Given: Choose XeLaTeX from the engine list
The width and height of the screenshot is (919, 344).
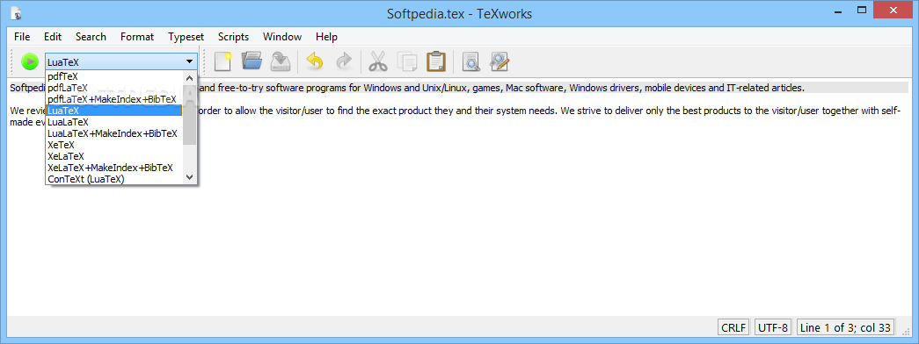Looking at the screenshot, I should pyautogui.click(x=114, y=156).
